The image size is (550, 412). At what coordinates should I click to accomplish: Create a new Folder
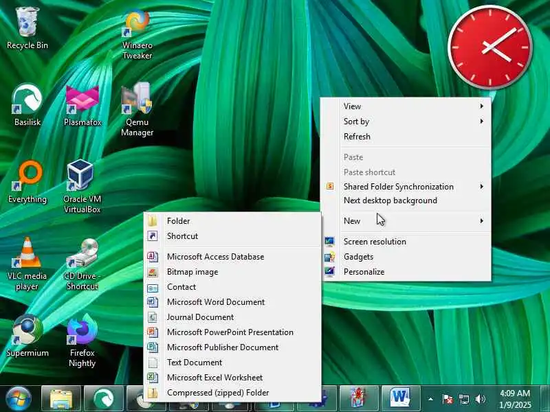232,220
